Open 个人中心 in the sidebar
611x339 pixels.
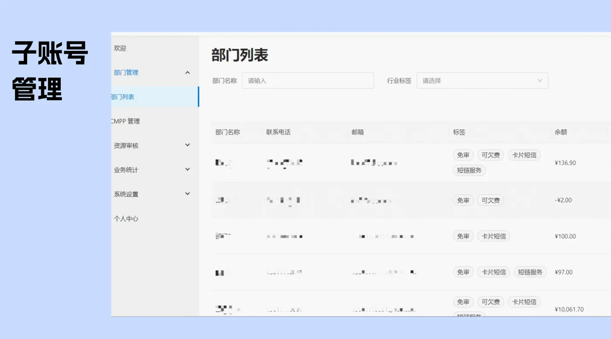[x=126, y=219]
